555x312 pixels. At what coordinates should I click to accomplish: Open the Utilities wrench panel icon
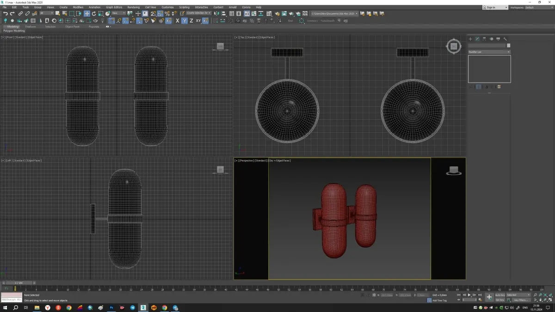click(x=506, y=39)
